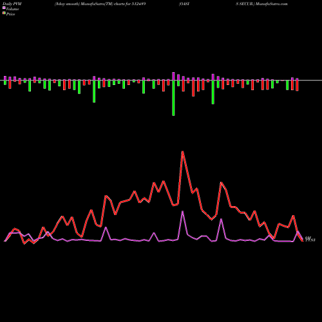322x322 pixels.
Task: Click the red-green Price legend swatch
Action: (x=4, y=14)
